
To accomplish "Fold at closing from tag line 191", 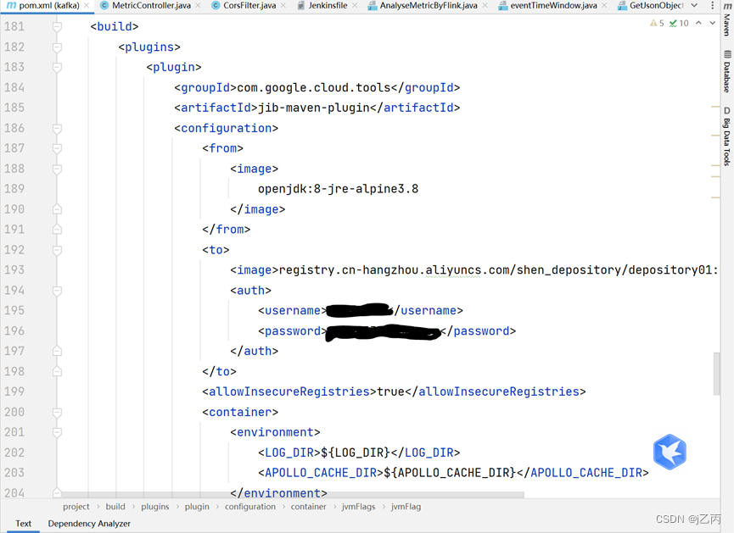I will point(57,230).
